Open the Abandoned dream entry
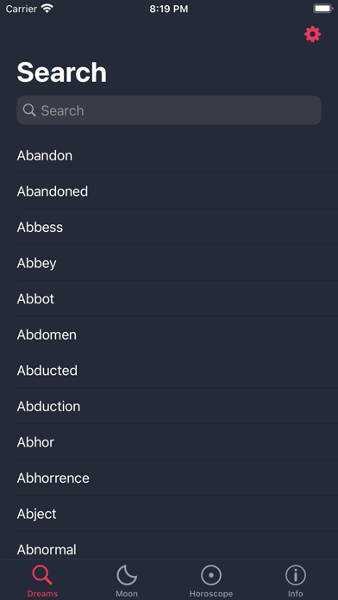The height and width of the screenshot is (600, 338). [x=169, y=191]
